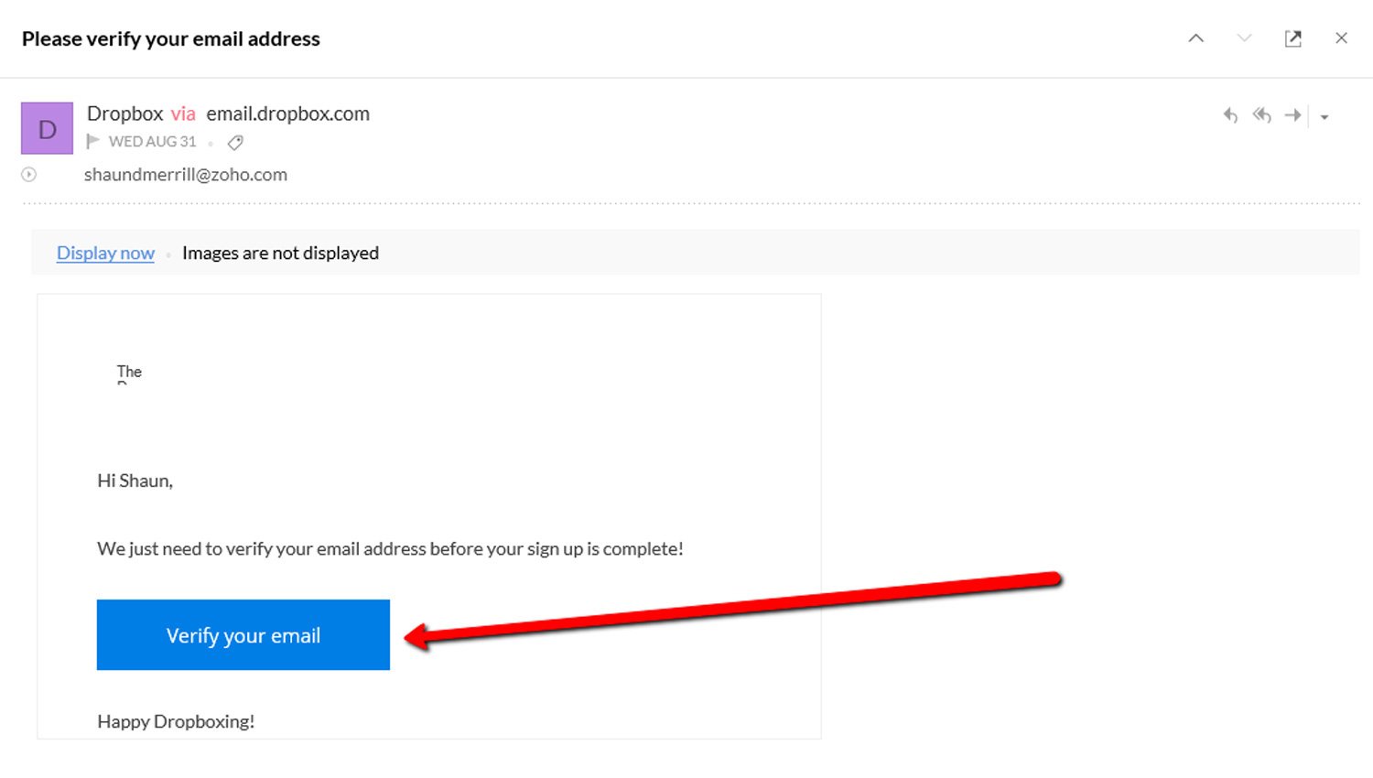
Task: Reply to the Dropbox email
Action: (1230, 115)
